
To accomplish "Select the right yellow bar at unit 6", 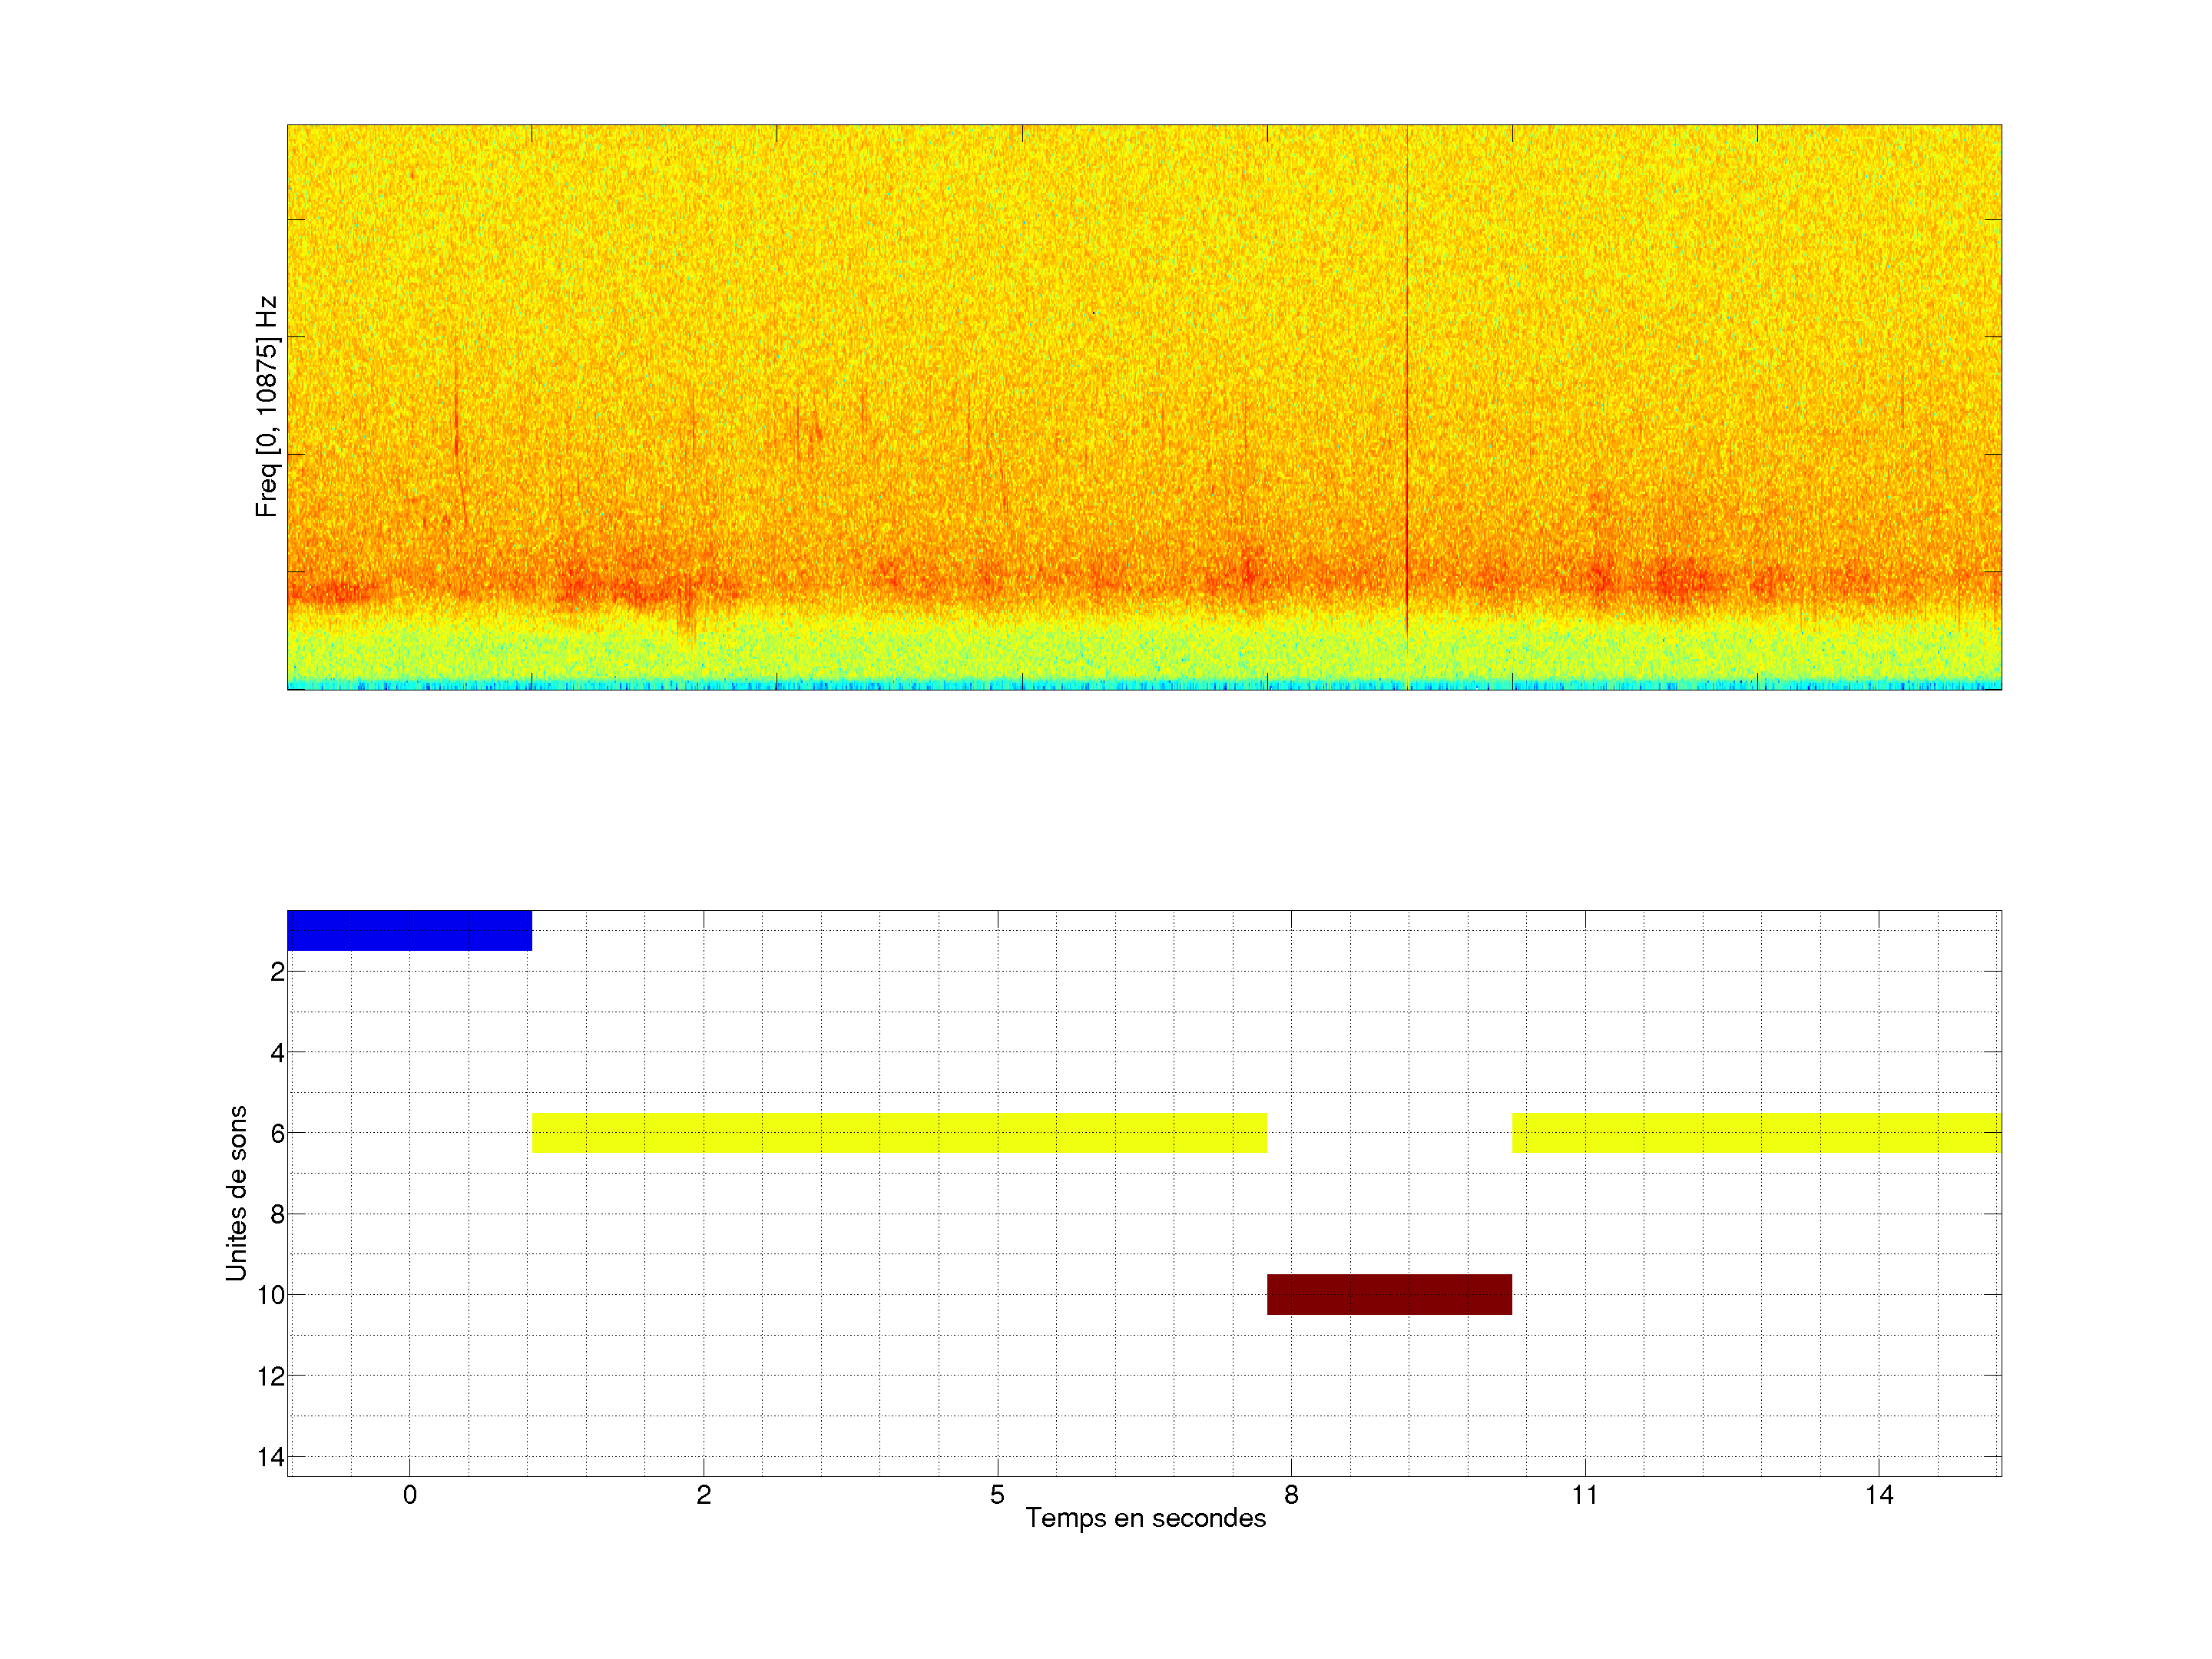I will (1756, 1133).
